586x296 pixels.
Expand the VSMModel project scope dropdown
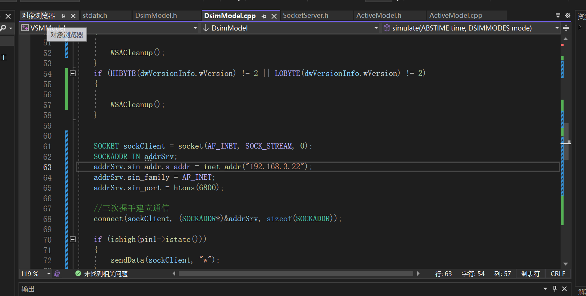(195, 28)
